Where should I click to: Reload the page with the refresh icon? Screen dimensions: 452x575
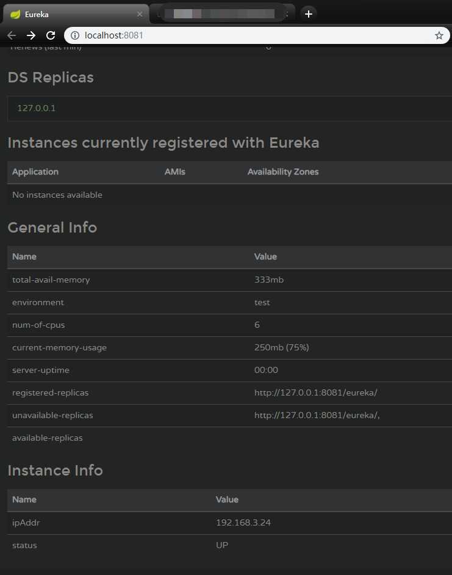pos(51,35)
